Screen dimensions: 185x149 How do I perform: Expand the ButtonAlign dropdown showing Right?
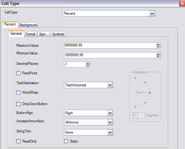point(88,113)
